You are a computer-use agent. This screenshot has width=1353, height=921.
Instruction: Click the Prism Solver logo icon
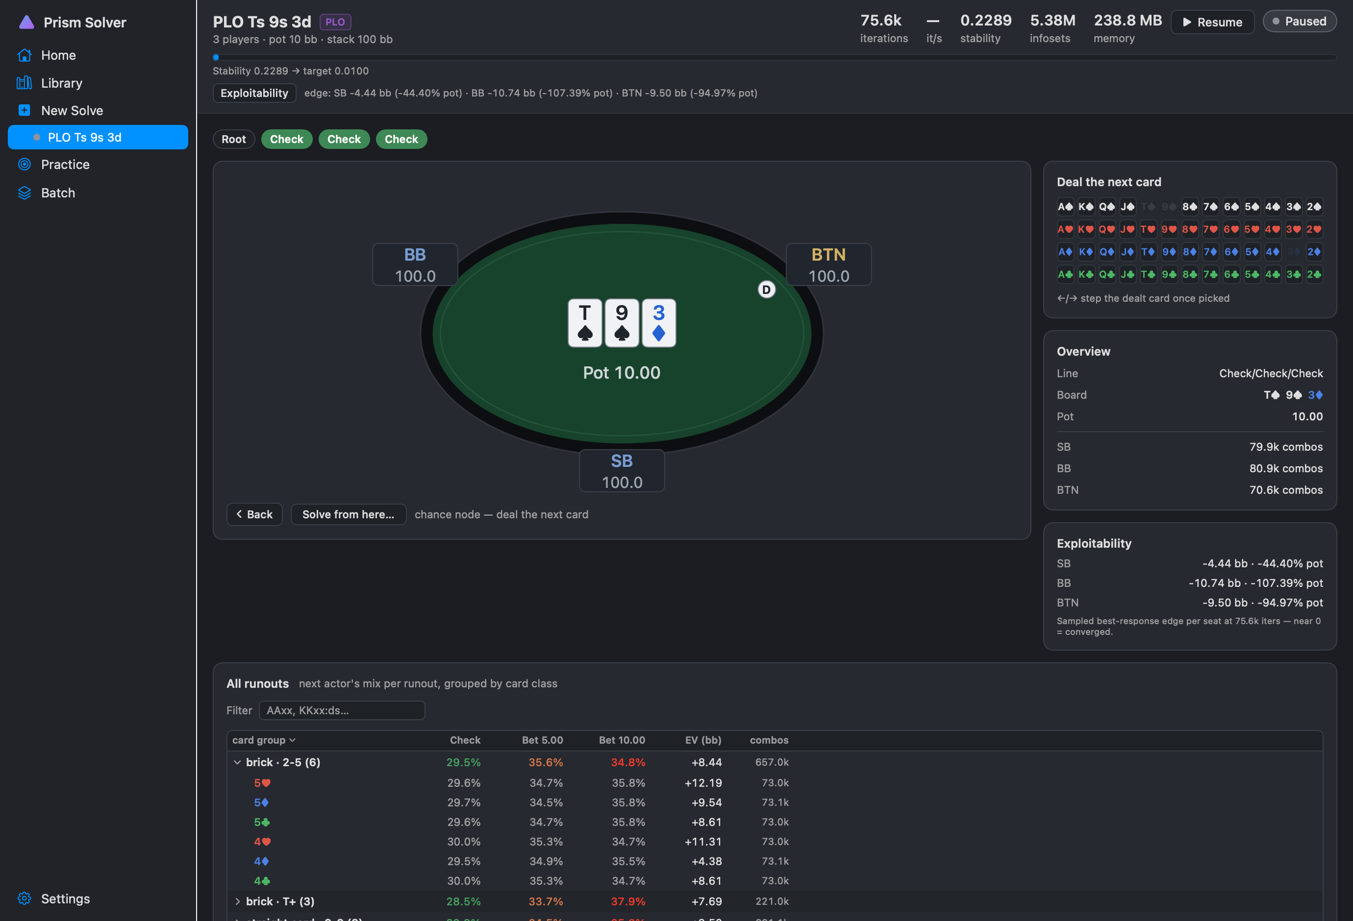(x=27, y=22)
